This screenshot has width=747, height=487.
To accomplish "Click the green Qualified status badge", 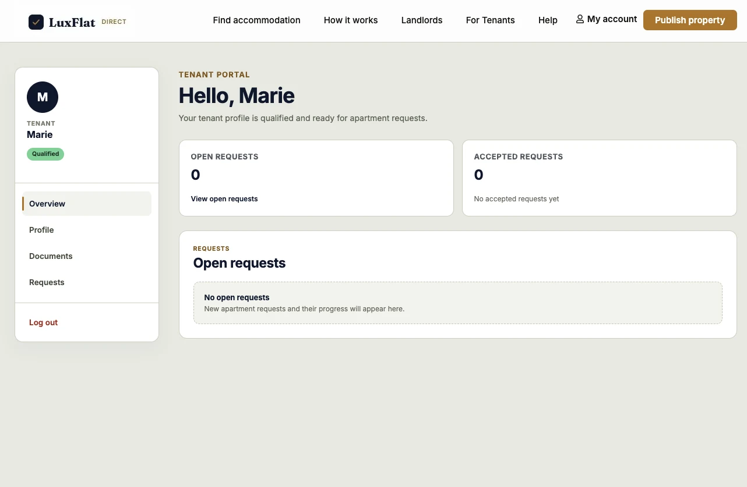I will pos(45,154).
